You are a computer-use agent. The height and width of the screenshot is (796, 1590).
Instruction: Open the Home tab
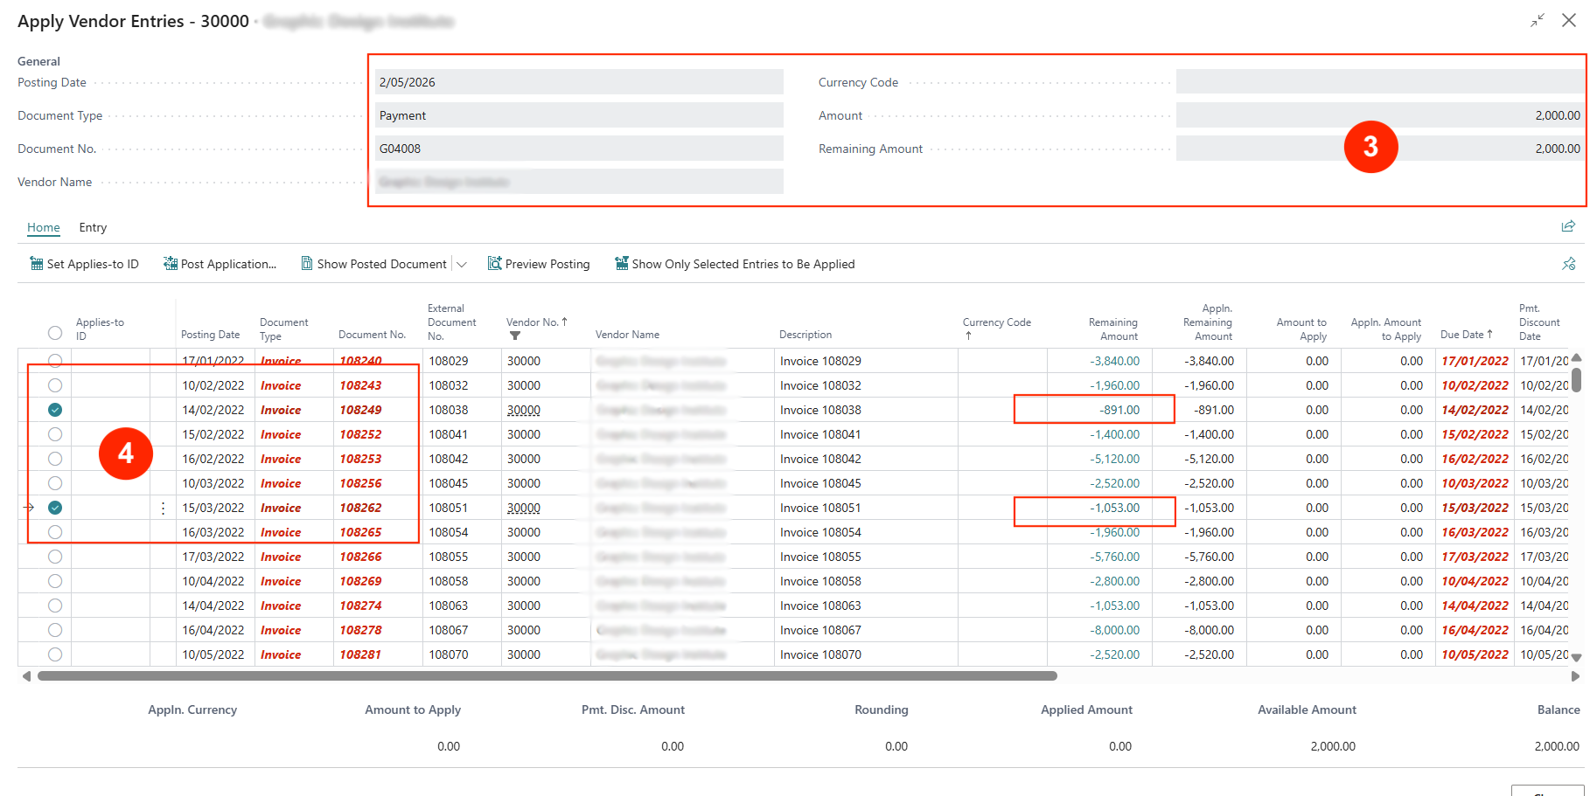(x=44, y=227)
